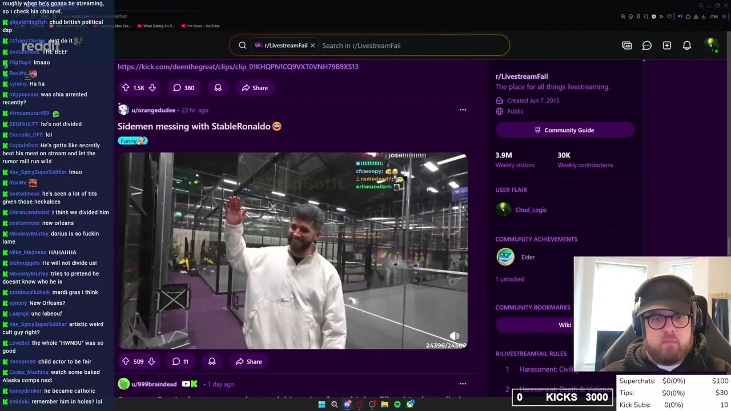Open the Sidemen post's 11 comments
Screen dimensions: 731x411
(180, 361)
